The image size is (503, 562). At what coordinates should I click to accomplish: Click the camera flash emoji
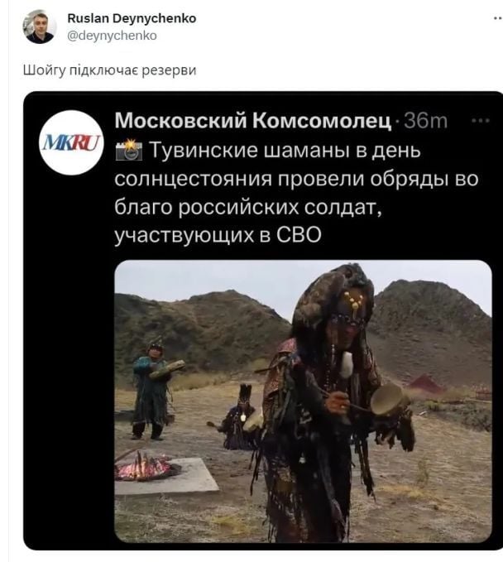128,150
